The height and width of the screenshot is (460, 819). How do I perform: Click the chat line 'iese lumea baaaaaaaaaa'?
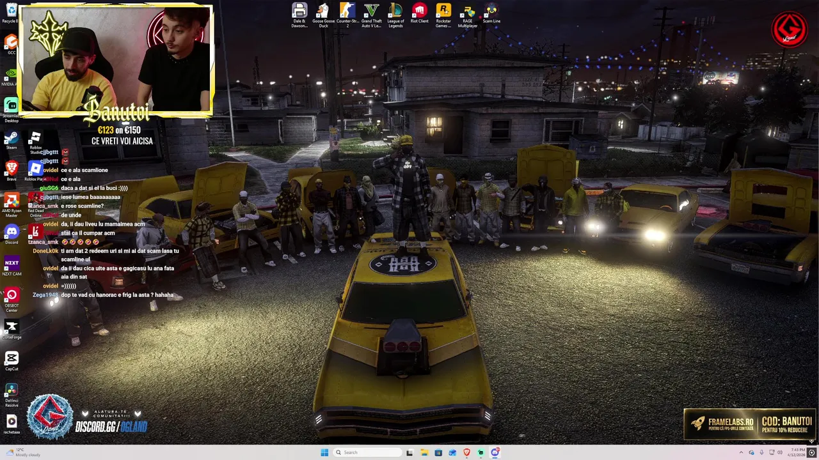90,197
